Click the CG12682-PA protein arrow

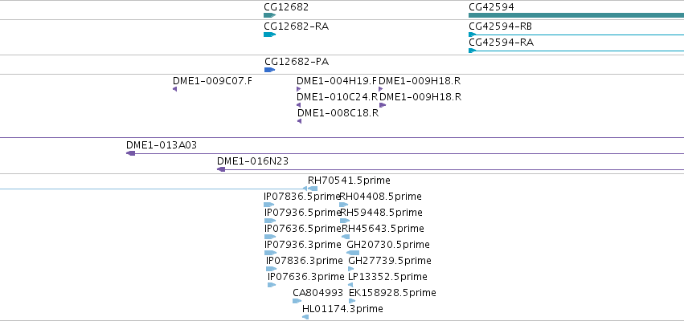[x=269, y=70]
